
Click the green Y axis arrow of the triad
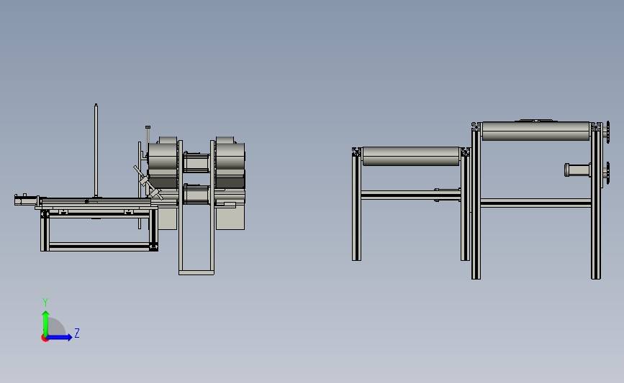coord(45,323)
